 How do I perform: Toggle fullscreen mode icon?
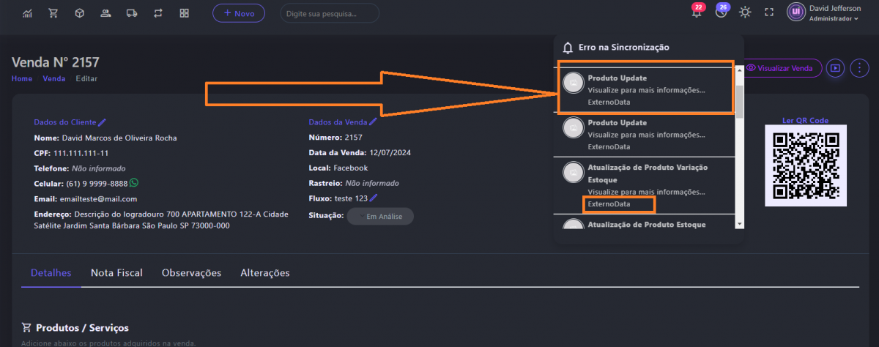pyautogui.click(x=769, y=12)
